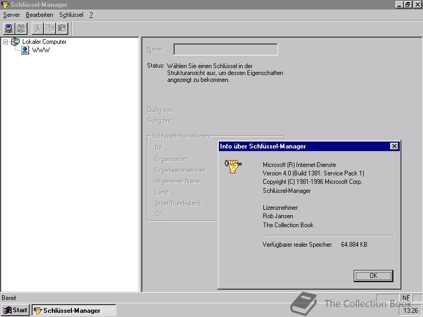Click the globe server toolbar icon
The width and height of the screenshot is (423, 317).
click(x=21, y=29)
